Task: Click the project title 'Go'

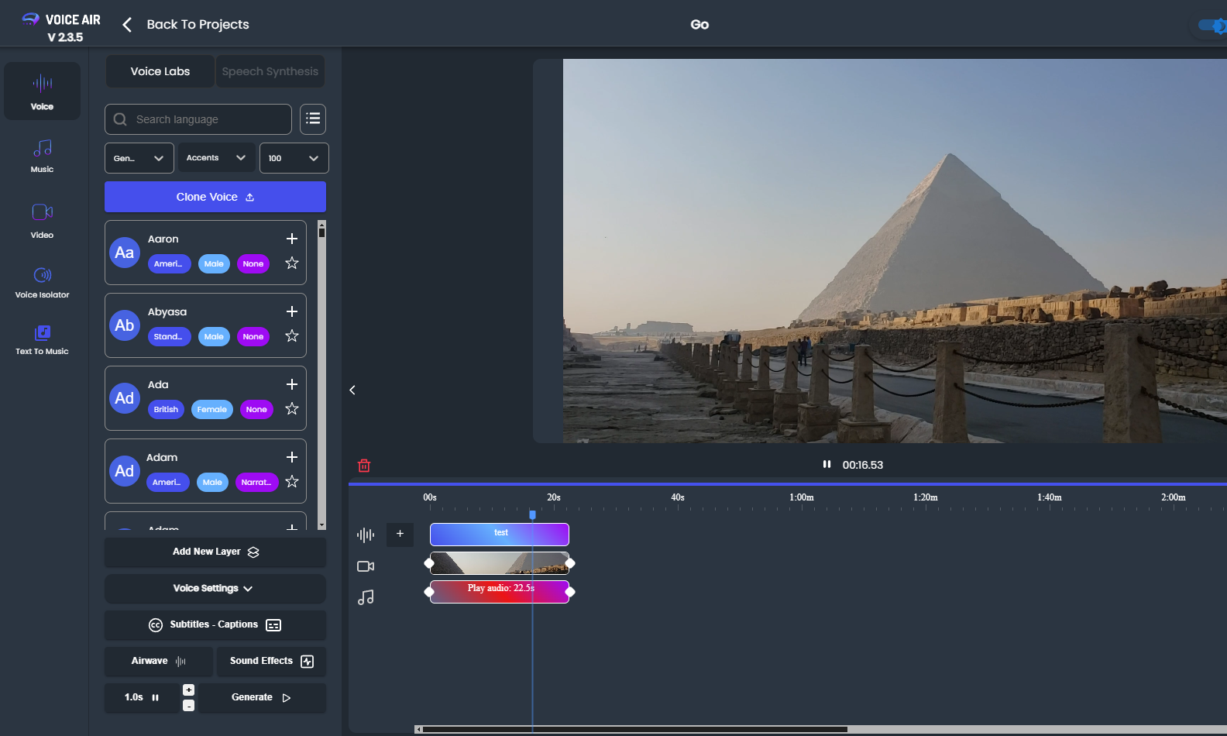Action: (x=699, y=25)
